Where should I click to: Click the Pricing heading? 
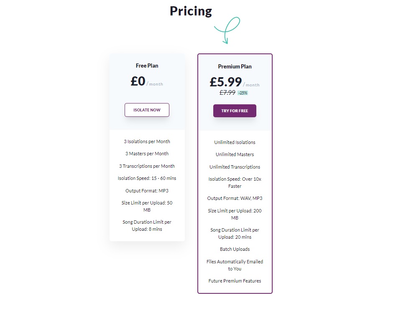191,11
